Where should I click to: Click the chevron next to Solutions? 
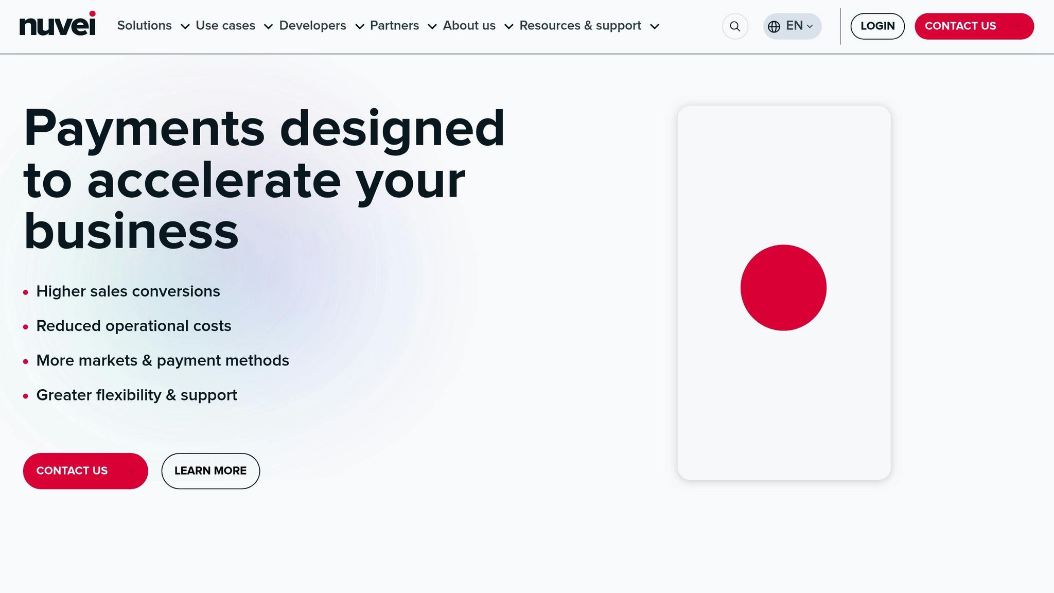(185, 26)
